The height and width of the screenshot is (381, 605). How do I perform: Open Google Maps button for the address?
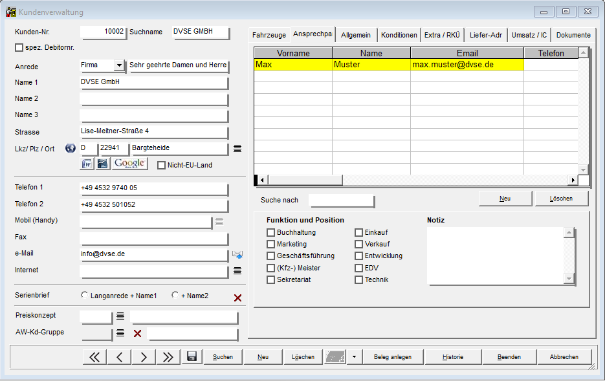click(x=129, y=164)
